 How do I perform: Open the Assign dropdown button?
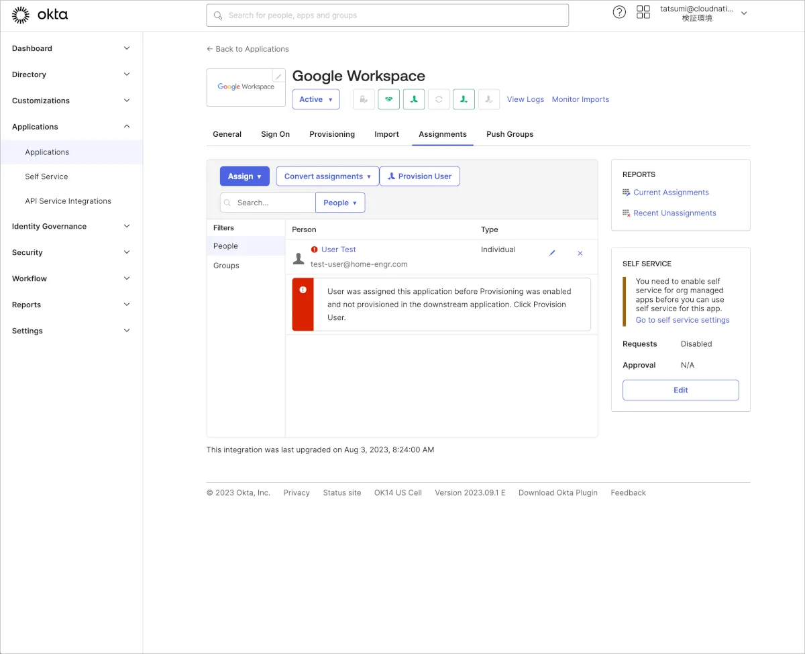point(244,176)
